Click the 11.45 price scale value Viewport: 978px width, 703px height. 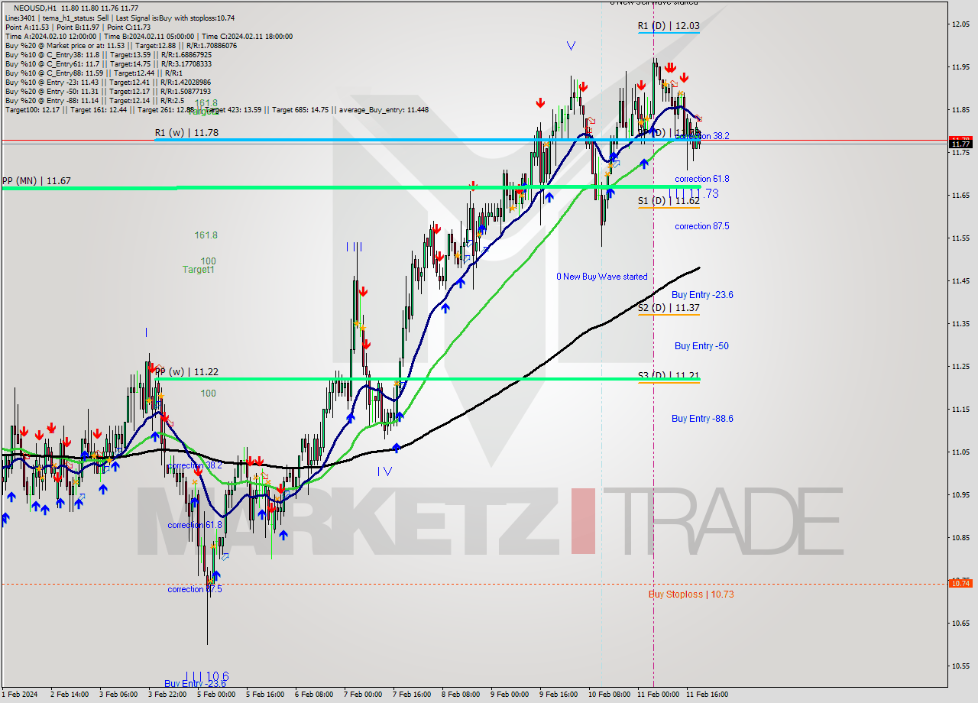[961, 281]
